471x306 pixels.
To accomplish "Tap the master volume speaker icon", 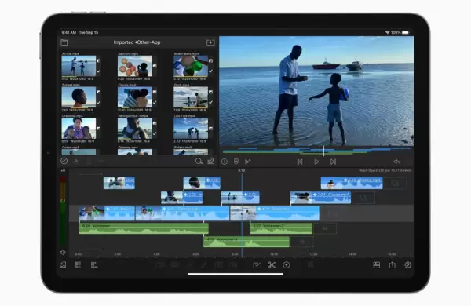I will point(63,252).
